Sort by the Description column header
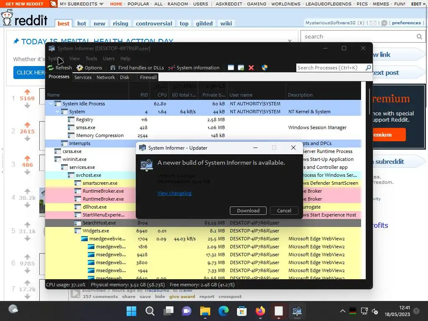Image resolution: width=428 pixels, height=321 pixels. coord(324,95)
